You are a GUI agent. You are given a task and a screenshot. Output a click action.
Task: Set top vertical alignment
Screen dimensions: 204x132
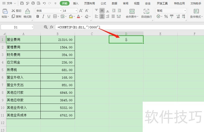96,10
